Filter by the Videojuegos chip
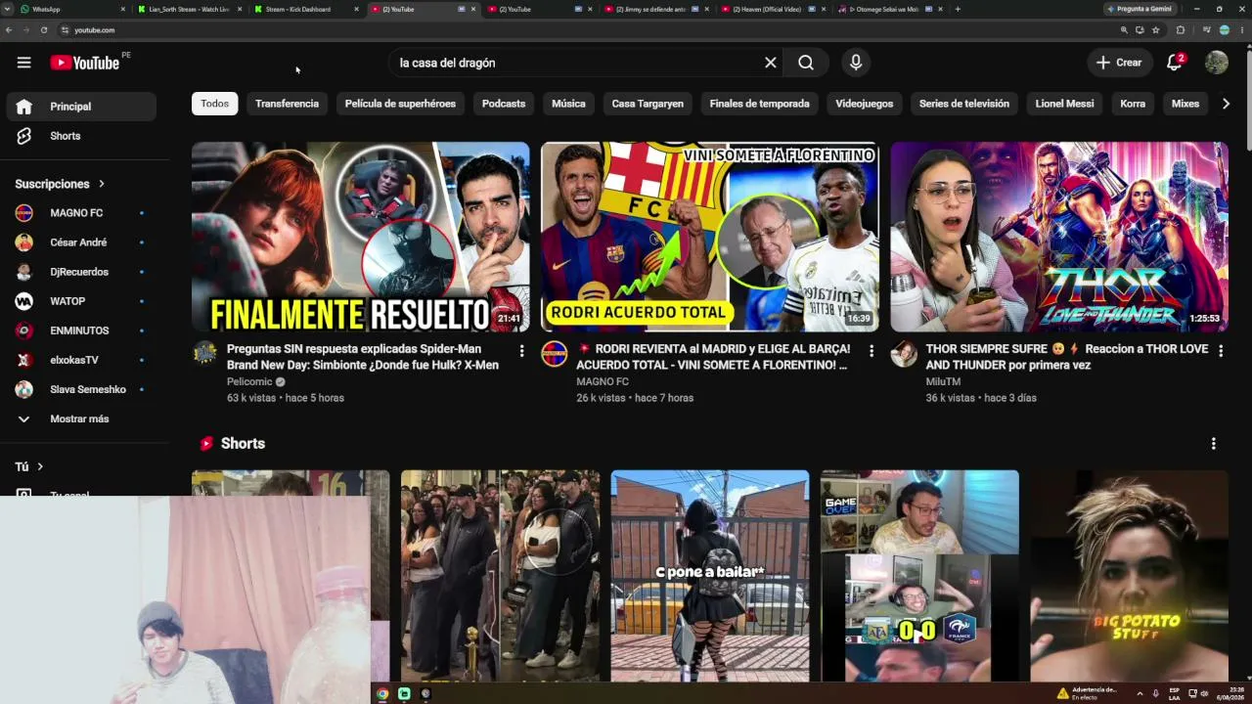The height and width of the screenshot is (704, 1252). tap(865, 104)
